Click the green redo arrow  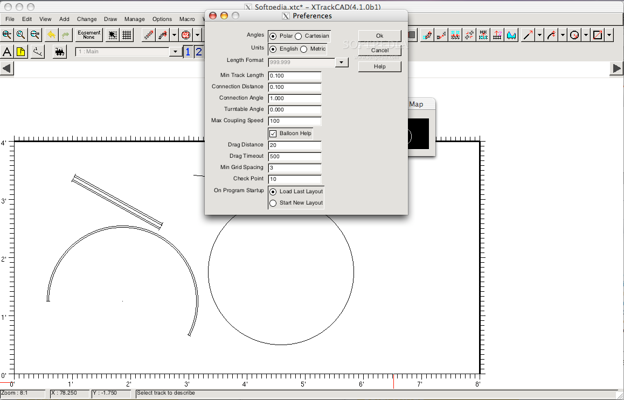pyautogui.click(x=65, y=35)
